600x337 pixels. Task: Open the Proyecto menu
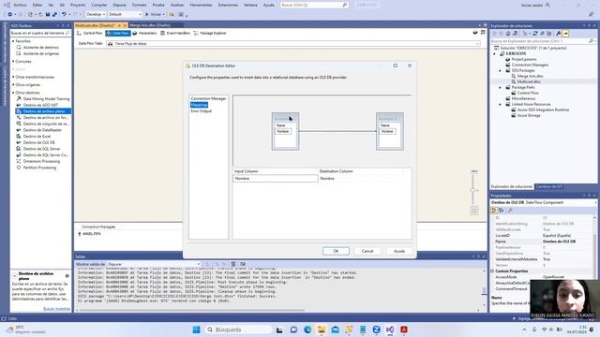coord(78,5)
